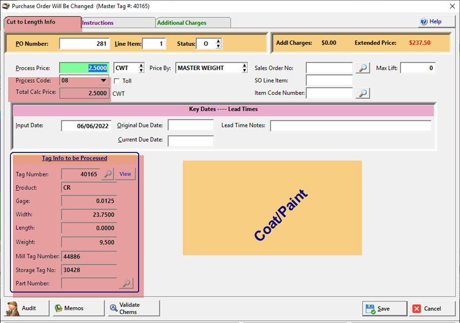Click the Part Number search icon
The image size is (460, 323).
point(126,283)
